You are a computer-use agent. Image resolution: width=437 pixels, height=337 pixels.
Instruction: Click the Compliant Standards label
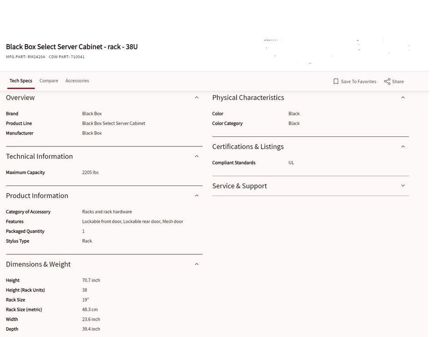point(234,163)
